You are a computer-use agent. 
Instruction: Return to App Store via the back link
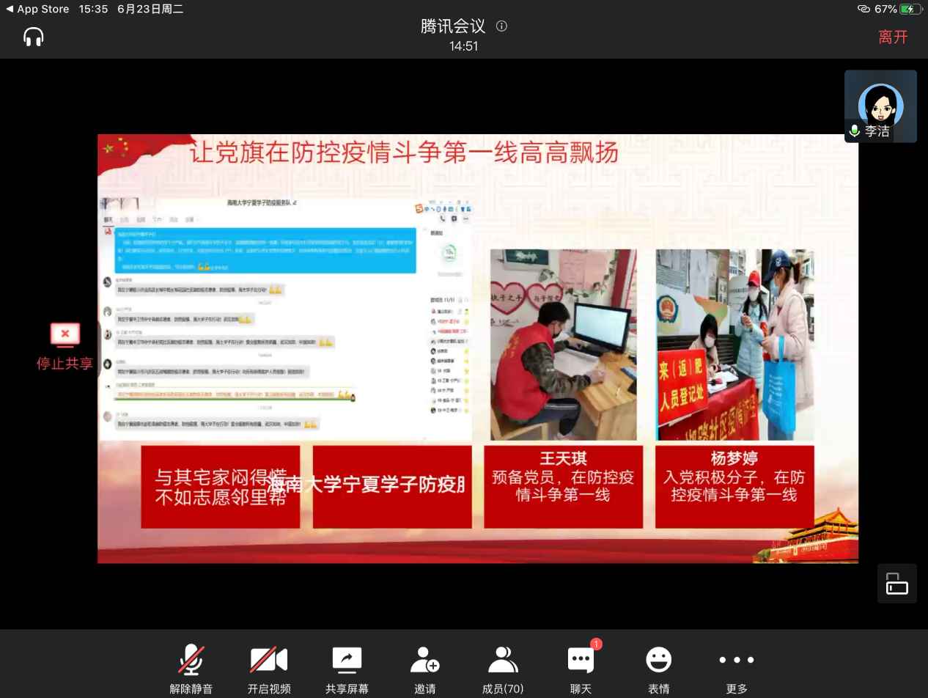click(x=37, y=9)
